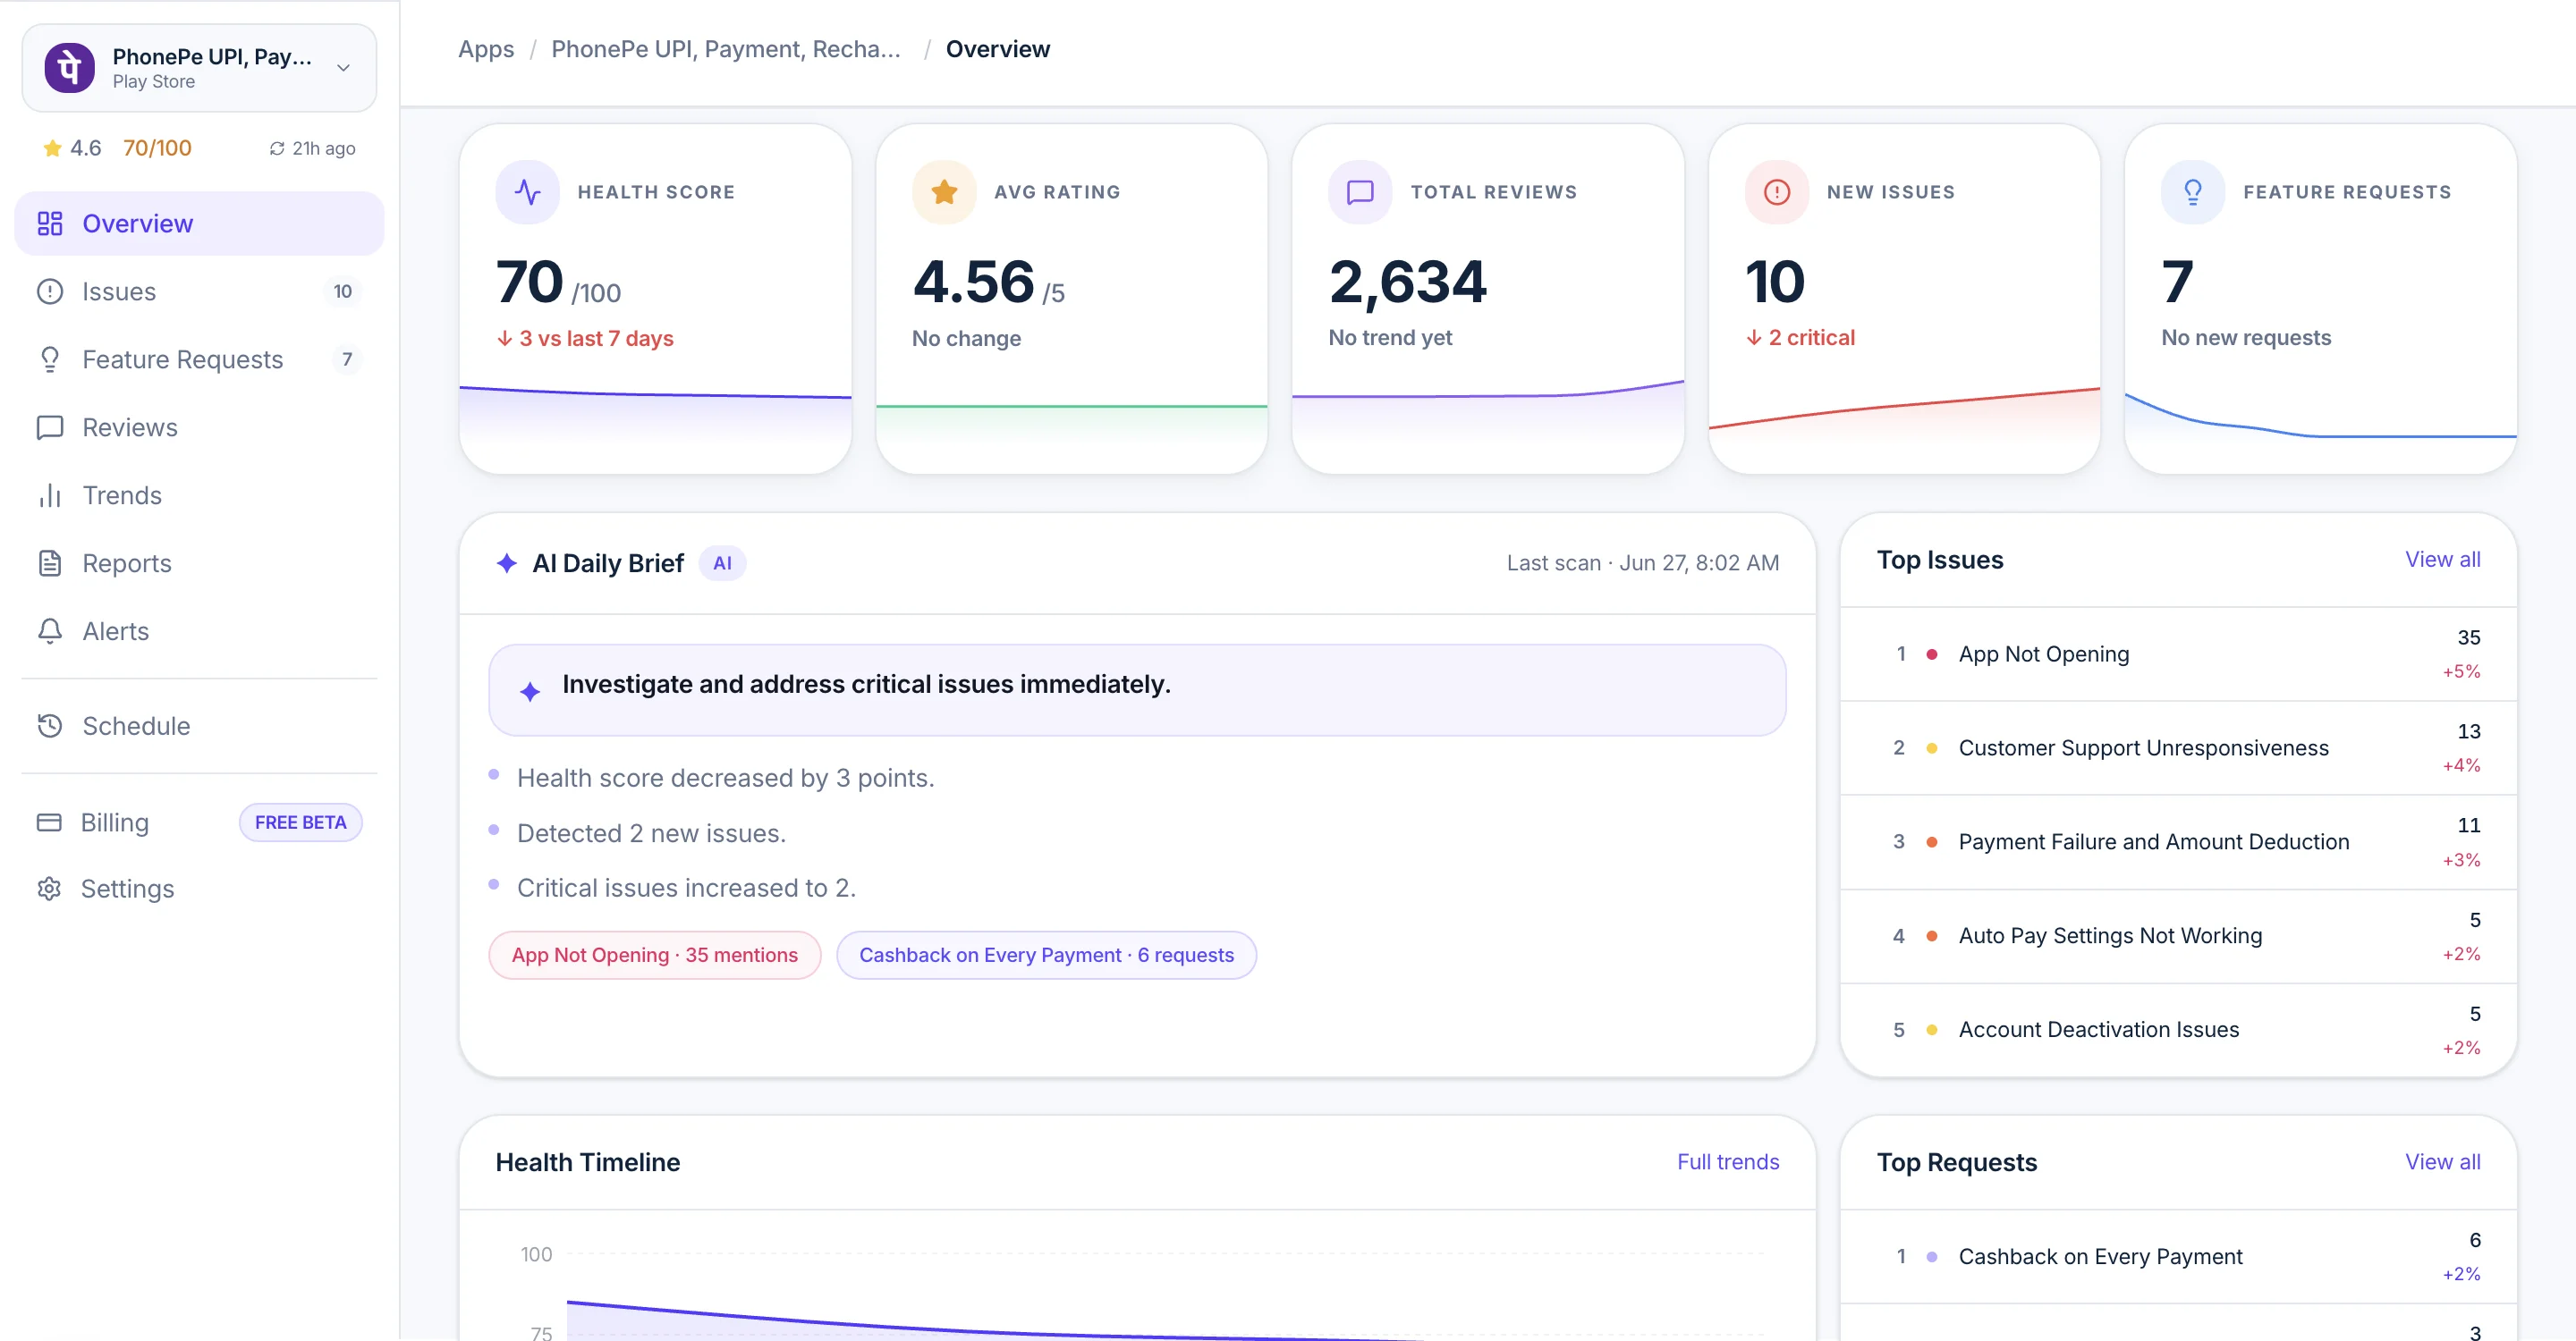This screenshot has height=1341, width=2576.
Task: Select the Billing label in the sidebar
Action: (x=115, y=822)
